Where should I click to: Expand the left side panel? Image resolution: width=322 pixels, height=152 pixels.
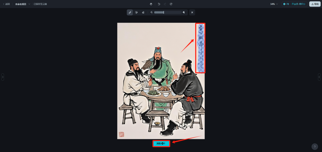(3, 77)
